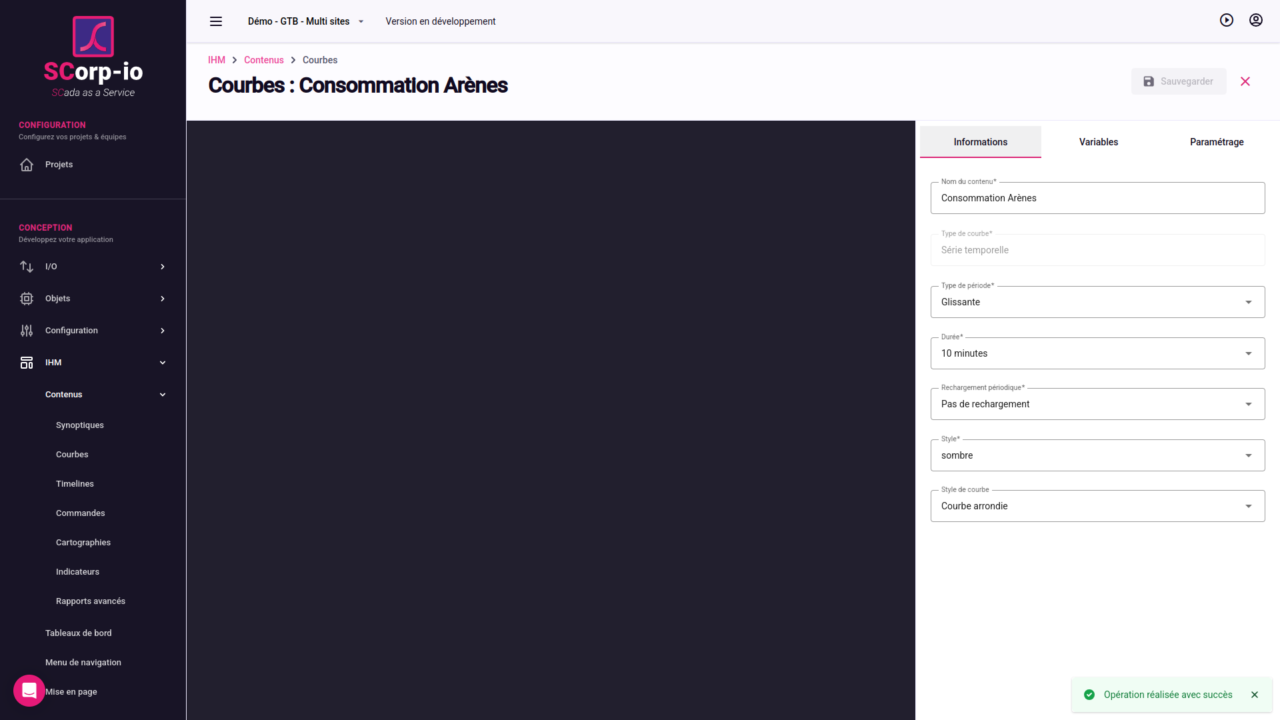1280x720 pixels.
Task: Open Synoptiques in the sidebar
Action: click(x=80, y=425)
